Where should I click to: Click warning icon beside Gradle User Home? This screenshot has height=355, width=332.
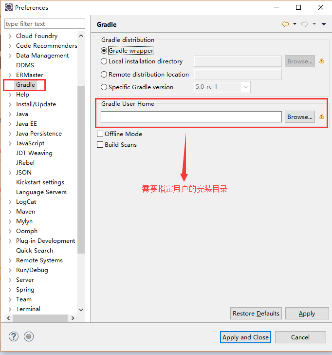tap(322, 117)
